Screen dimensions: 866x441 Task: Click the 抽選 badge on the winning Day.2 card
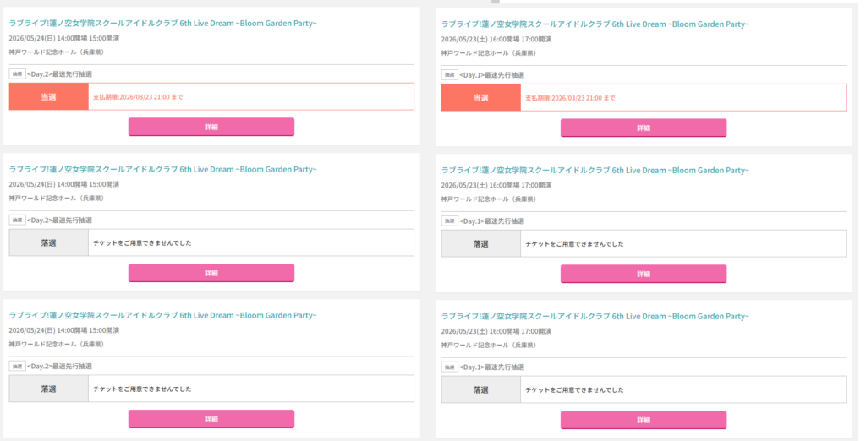tap(17, 74)
